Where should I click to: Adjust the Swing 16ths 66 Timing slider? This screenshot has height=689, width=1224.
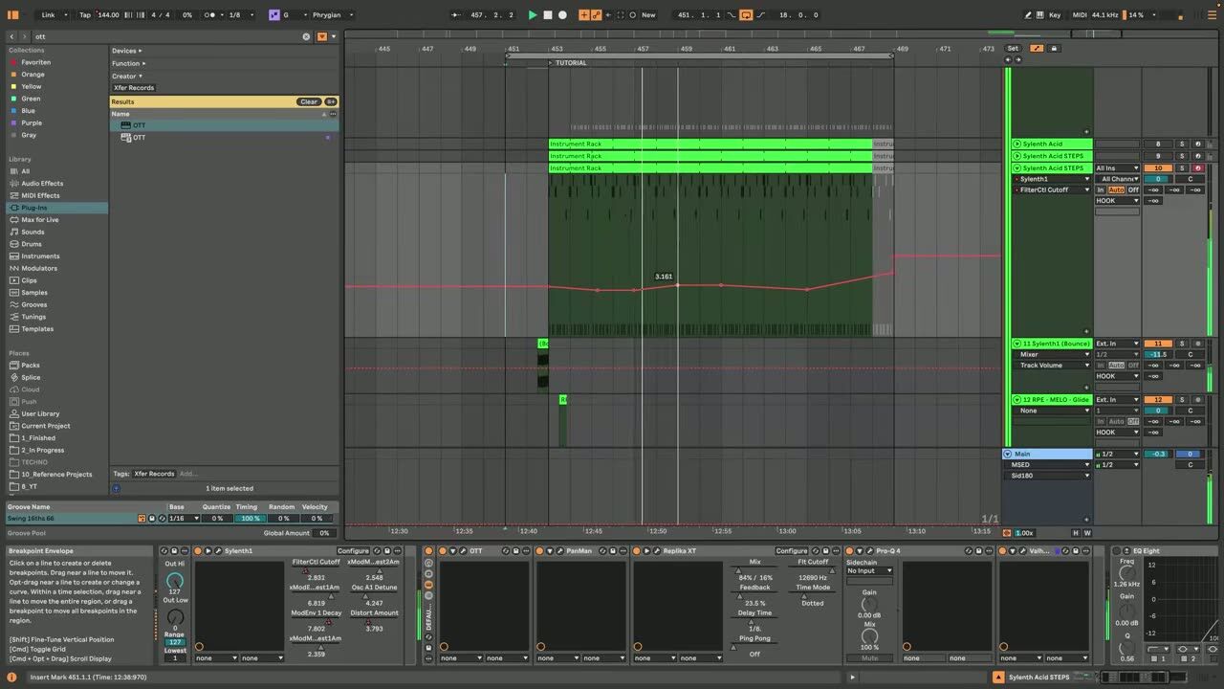coord(251,519)
